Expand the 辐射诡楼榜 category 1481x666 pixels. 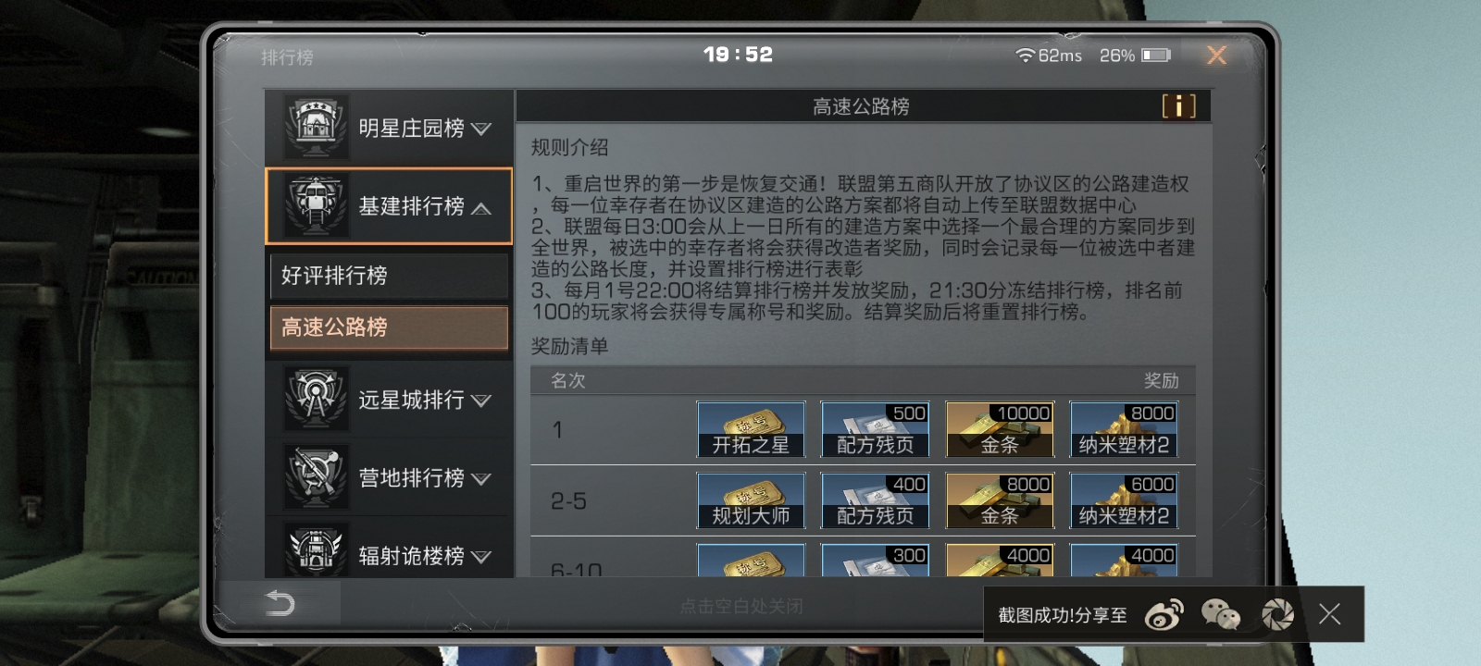[389, 553]
